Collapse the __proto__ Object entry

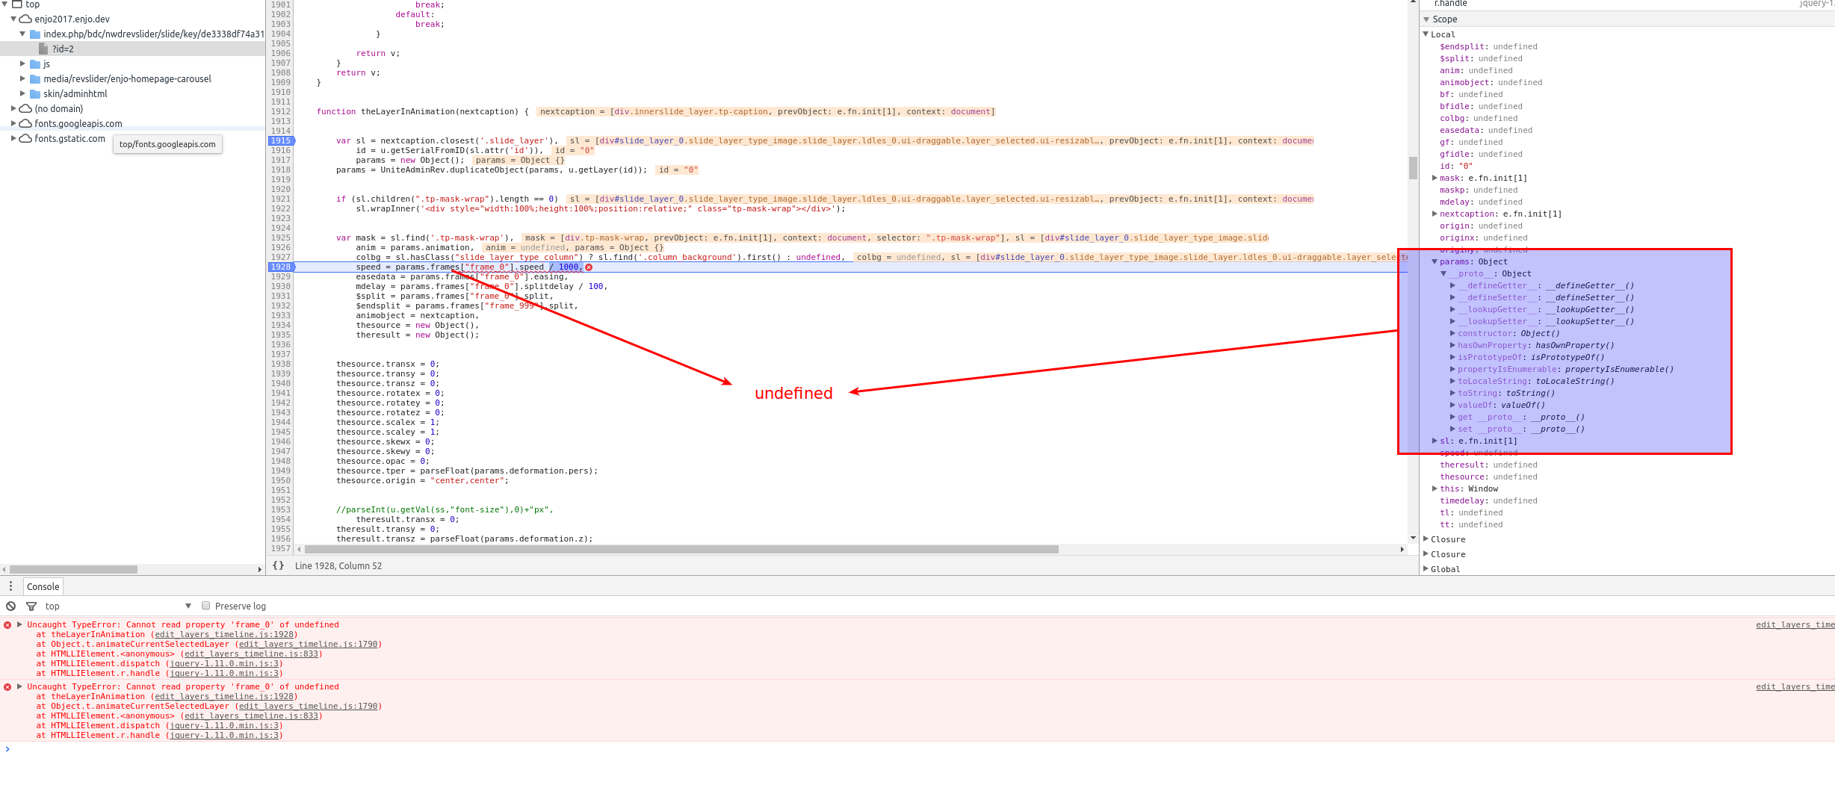1443,273
